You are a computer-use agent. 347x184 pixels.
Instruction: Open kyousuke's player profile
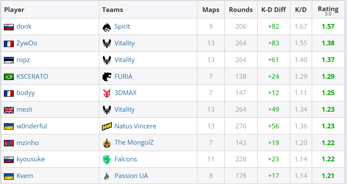pos(31,159)
